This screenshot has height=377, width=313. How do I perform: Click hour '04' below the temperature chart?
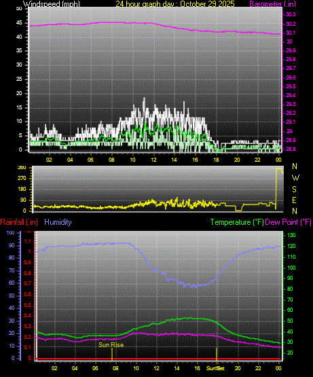[x=75, y=368]
